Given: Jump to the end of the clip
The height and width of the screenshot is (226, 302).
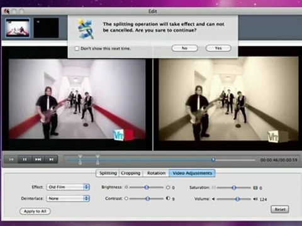Looking at the screenshot, I should tap(51, 159).
